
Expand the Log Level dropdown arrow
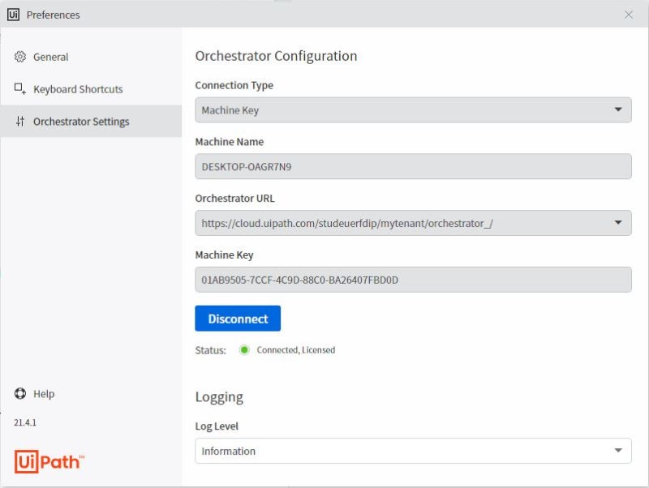coord(618,451)
